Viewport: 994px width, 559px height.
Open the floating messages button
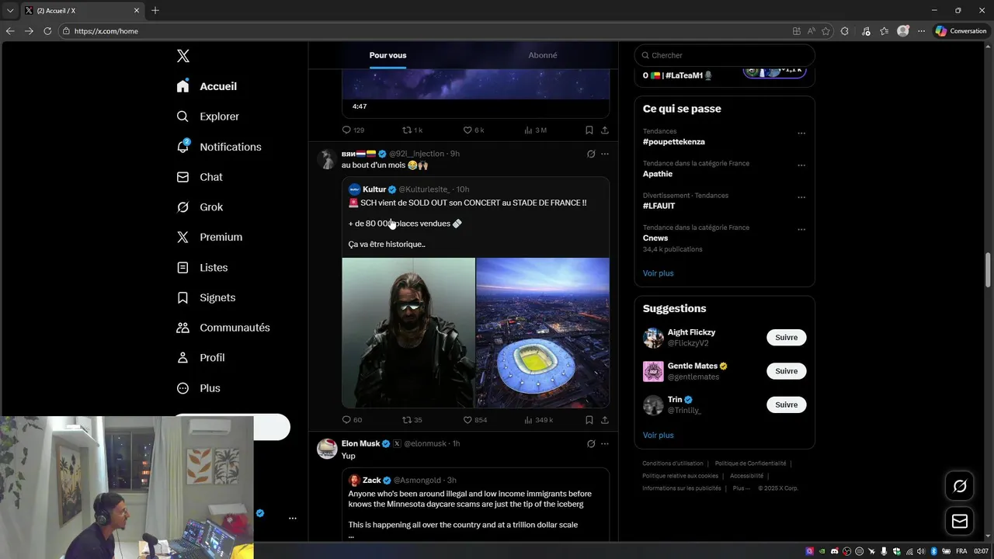(x=960, y=522)
